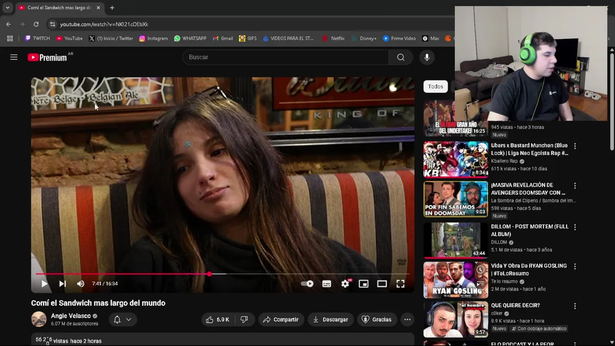Click the Gracias thanks button
Viewport: 615px width, 346px height.
[x=377, y=320]
